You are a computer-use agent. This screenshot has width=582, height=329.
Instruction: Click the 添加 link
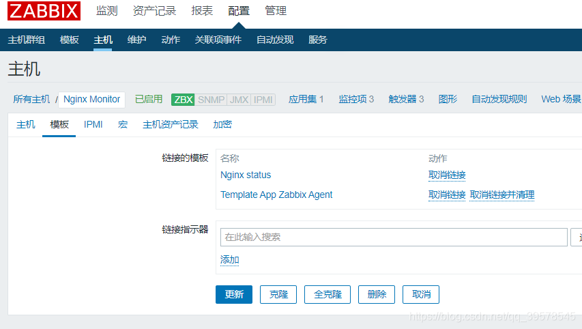click(230, 259)
